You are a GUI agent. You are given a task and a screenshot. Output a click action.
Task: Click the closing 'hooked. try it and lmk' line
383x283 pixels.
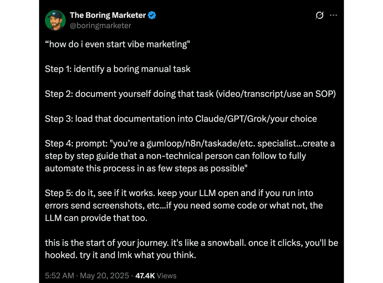tap(120, 255)
